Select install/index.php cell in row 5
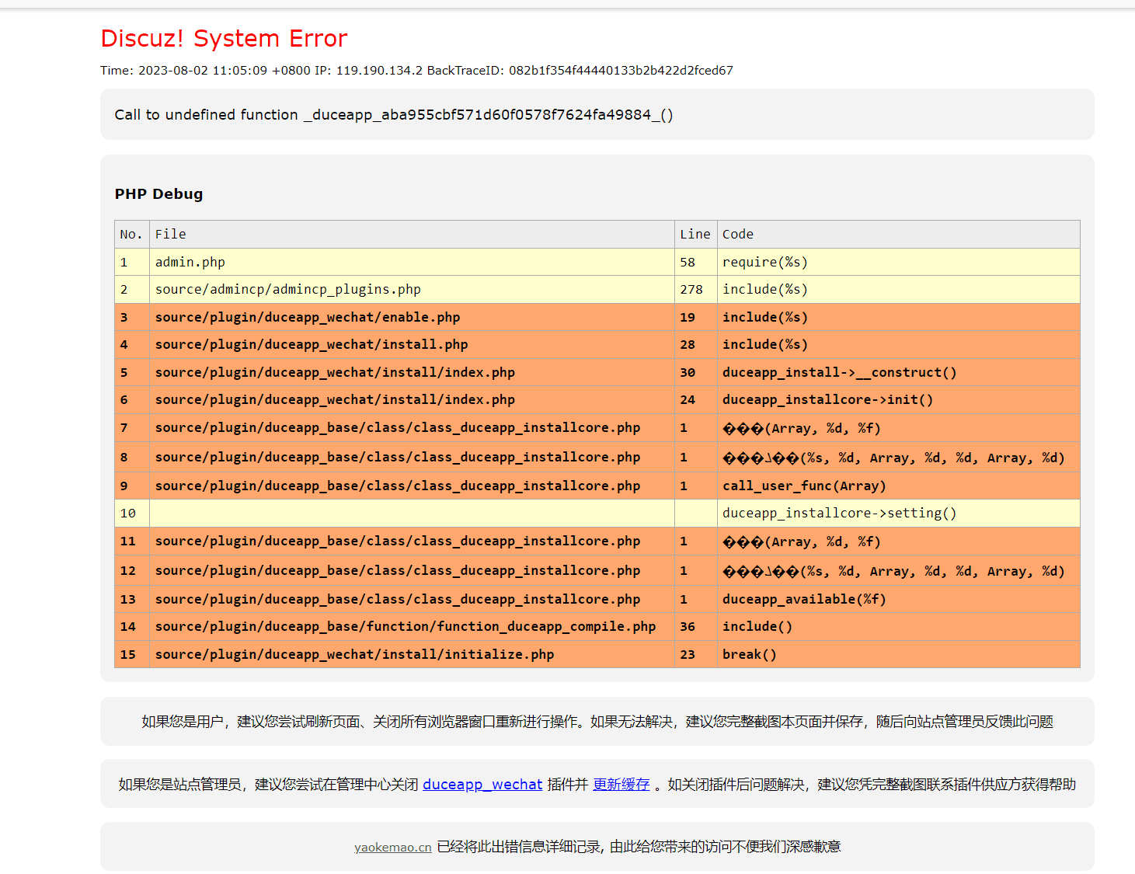Viewport: 1135px width, 874px height. point(412,372)
